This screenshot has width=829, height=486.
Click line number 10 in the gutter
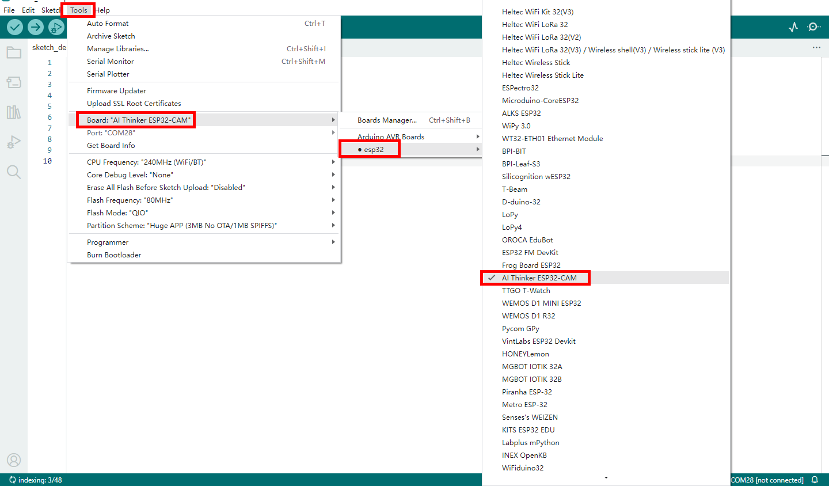[47, 161]
